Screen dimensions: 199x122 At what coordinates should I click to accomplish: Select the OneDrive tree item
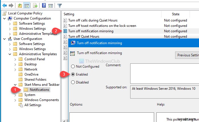[31, 74]
